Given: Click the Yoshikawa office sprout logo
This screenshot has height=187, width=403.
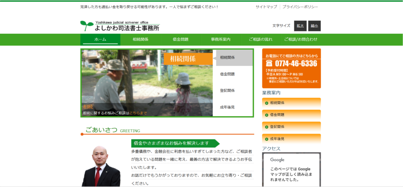Looking at the screenshot, I should coord(87,26).
